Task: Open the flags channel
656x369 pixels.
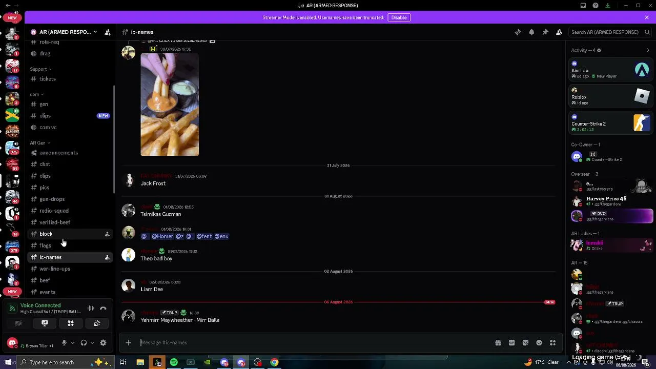Action: (x=70, y=245)
